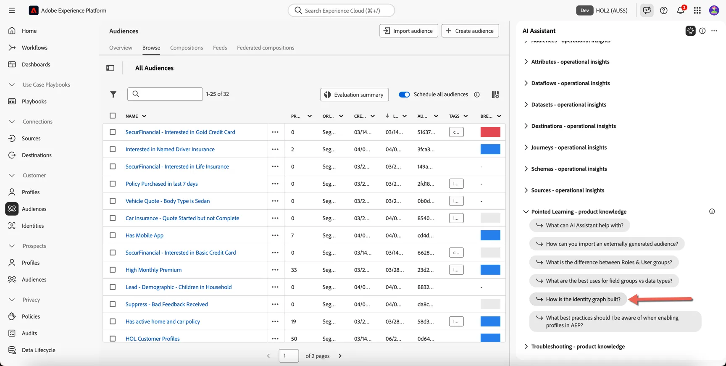Click the Create audience button
The height and width of the screenshot is (366, 726).
point(470,31)
